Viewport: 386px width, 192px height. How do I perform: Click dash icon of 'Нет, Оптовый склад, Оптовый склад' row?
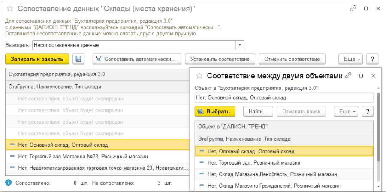pos(202,151)
